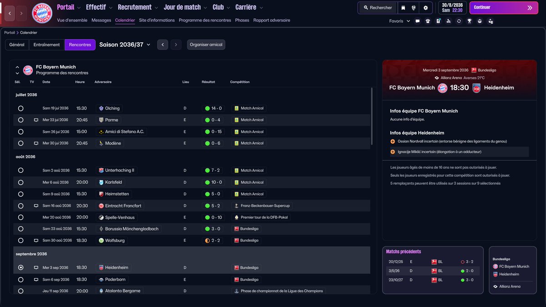Open the Site d'informations tab
The width and height of the screenshot is (546, 307).
coord(157,20)
